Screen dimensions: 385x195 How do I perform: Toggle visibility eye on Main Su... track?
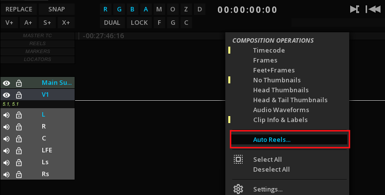[6, 83]
